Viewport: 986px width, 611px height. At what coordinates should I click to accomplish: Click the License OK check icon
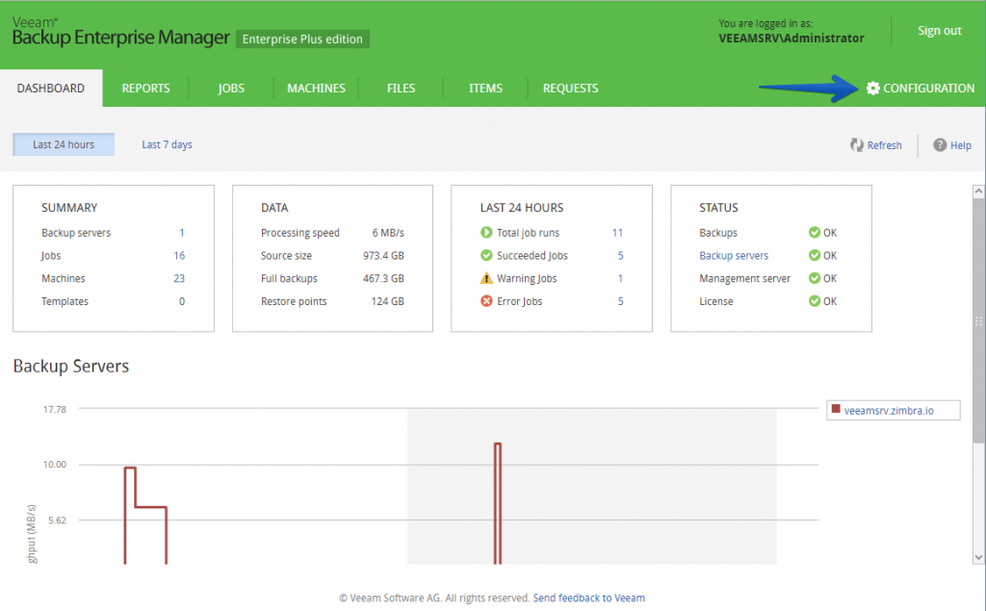coord(815,301)
